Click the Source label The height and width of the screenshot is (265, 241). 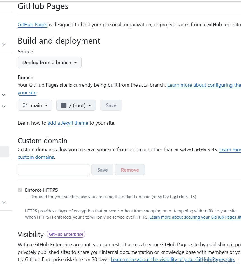(26, 52)
